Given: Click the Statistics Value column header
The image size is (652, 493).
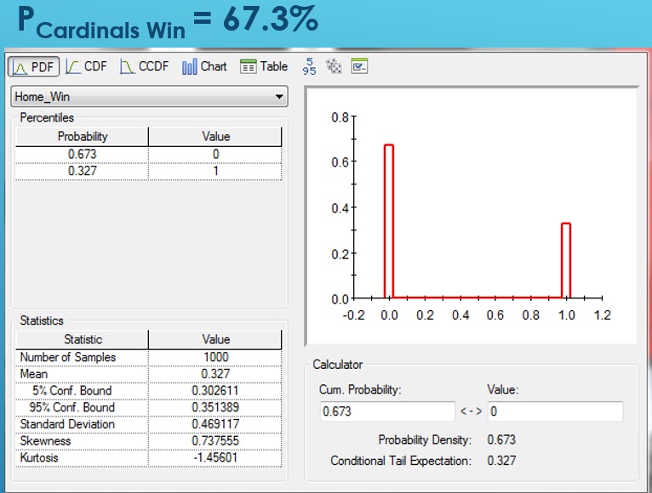Looking at the screenshot, I should 215,339.
